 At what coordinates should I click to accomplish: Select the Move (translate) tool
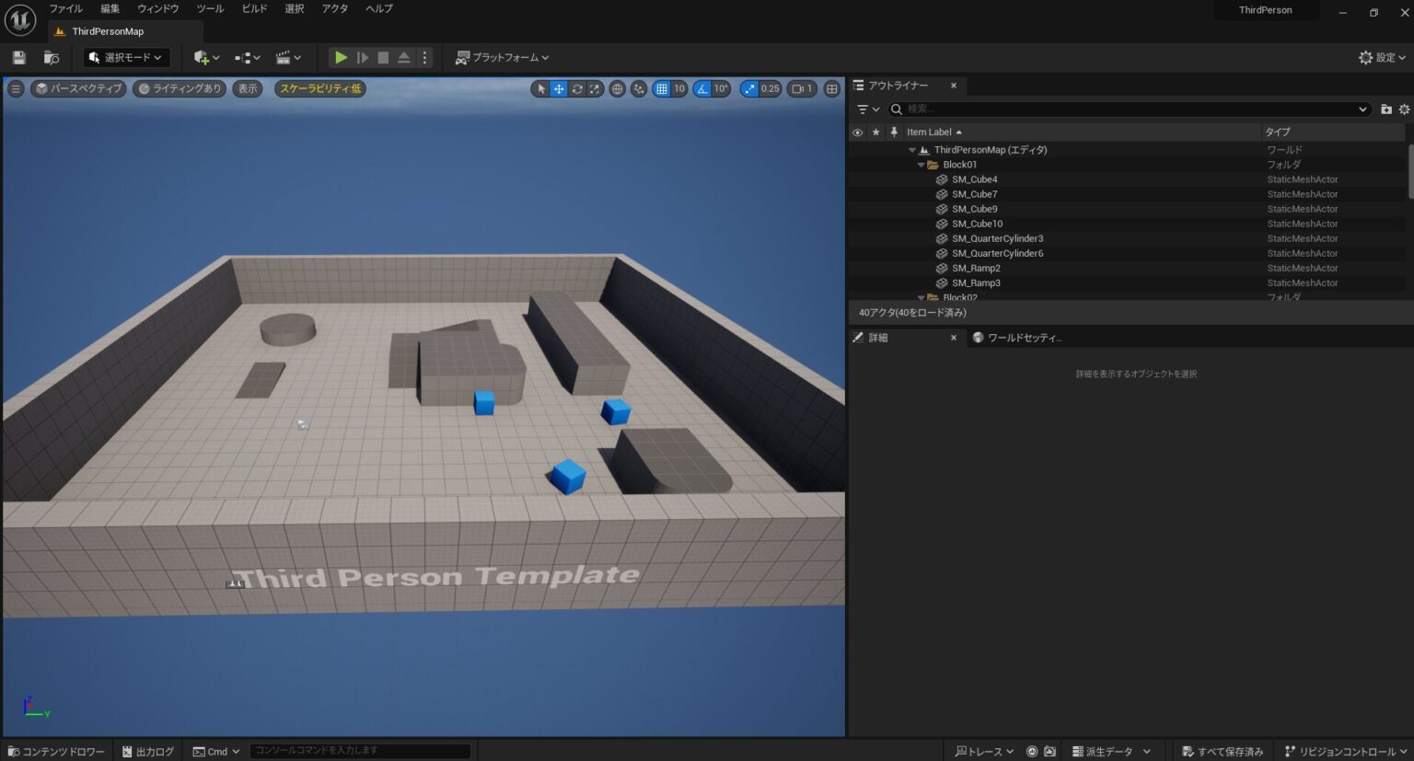point(560,88)
